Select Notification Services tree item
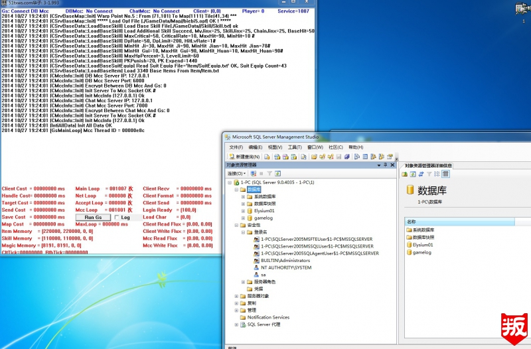The image size is (531, 349). [268, 318]
